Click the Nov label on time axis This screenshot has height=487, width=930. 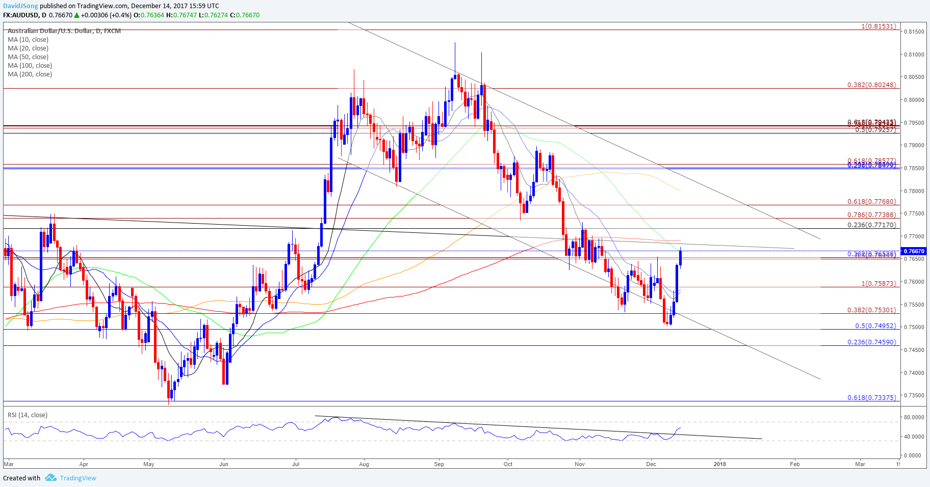580,464
